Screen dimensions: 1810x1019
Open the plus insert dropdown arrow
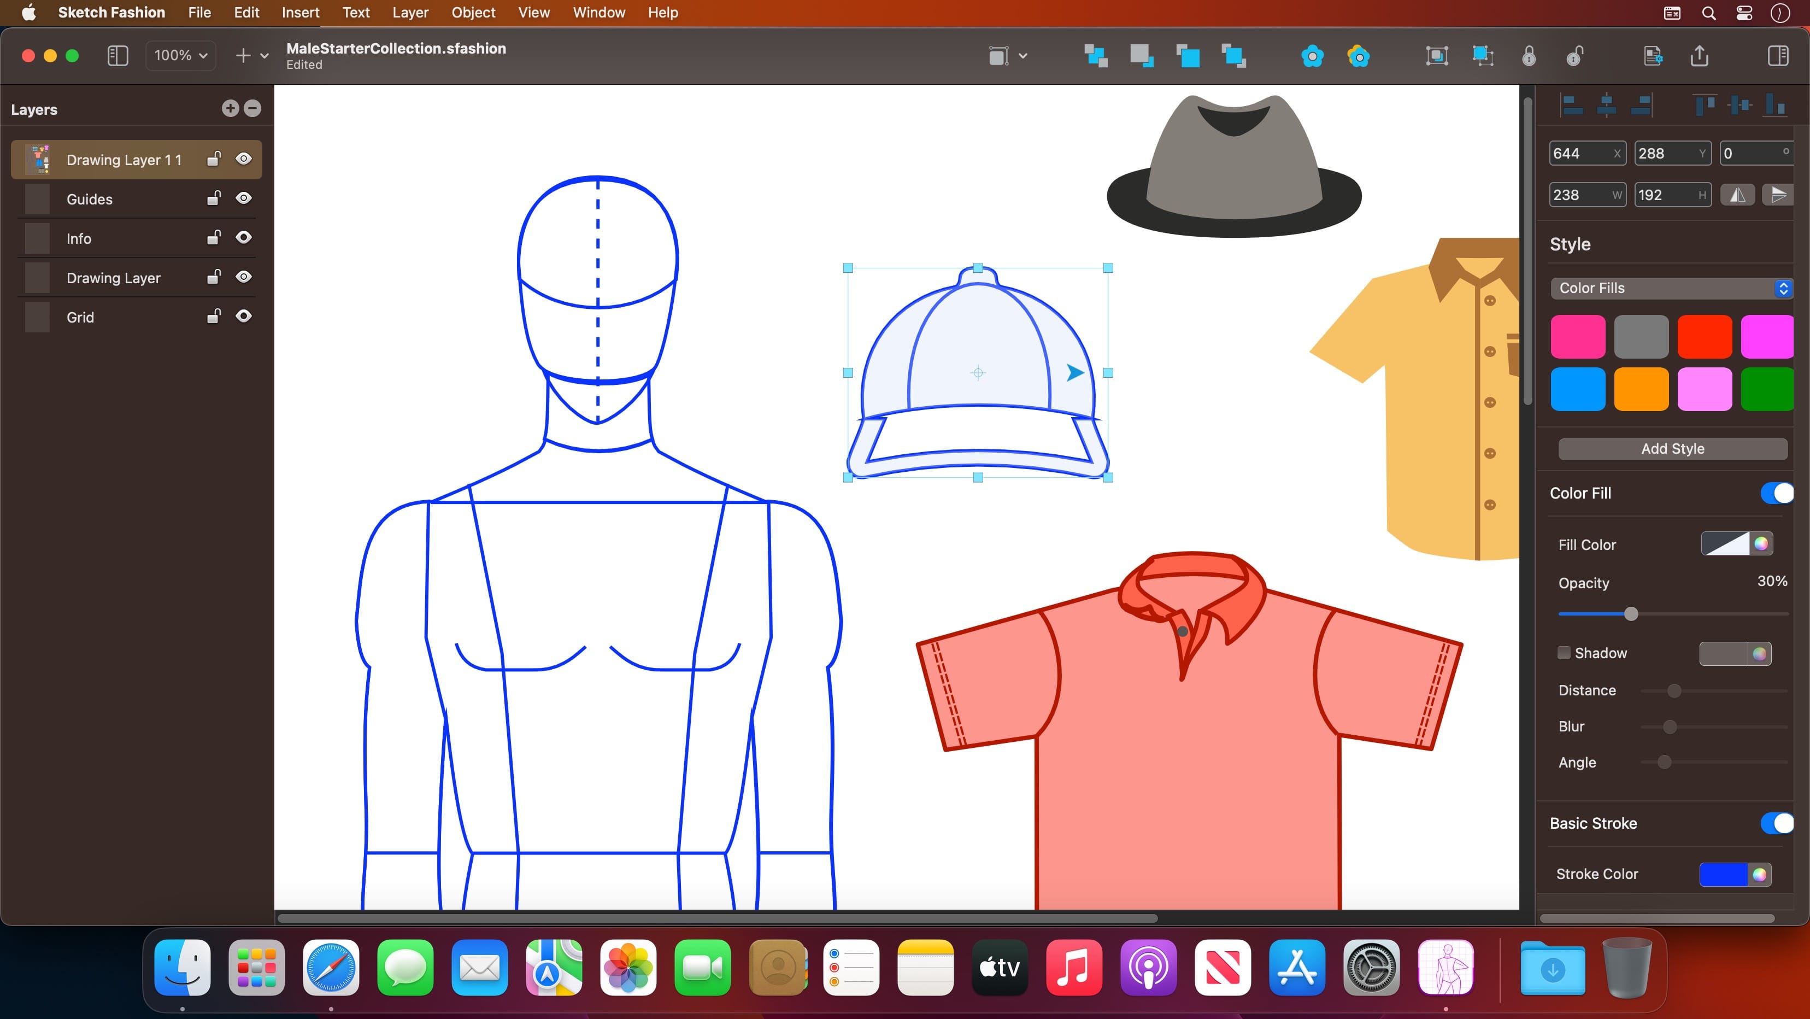pyautogui.click(x=264, y=56)
